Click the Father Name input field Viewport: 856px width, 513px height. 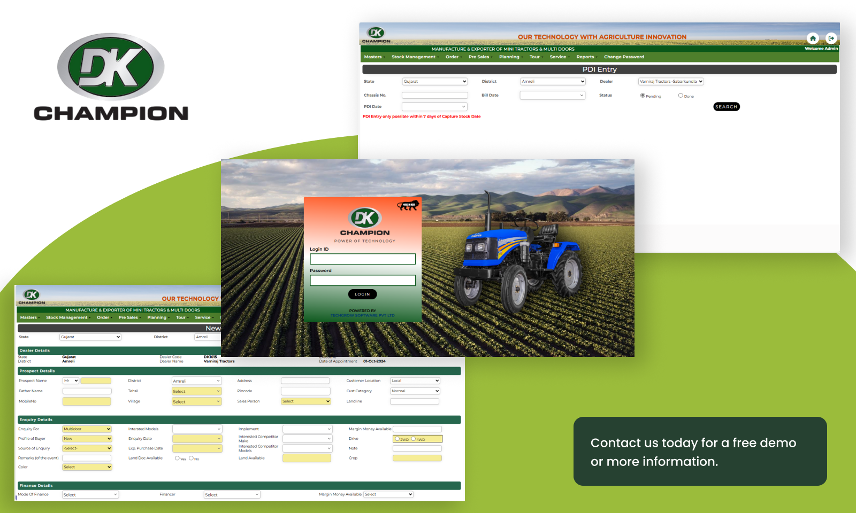(x=87, y=391)
